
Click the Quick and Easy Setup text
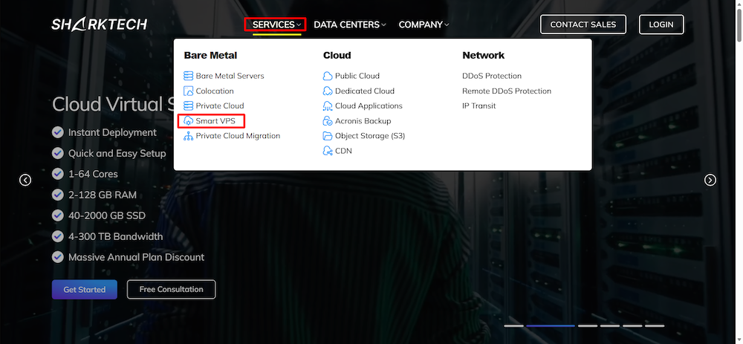pyautogui.click(x=117, y=154)
